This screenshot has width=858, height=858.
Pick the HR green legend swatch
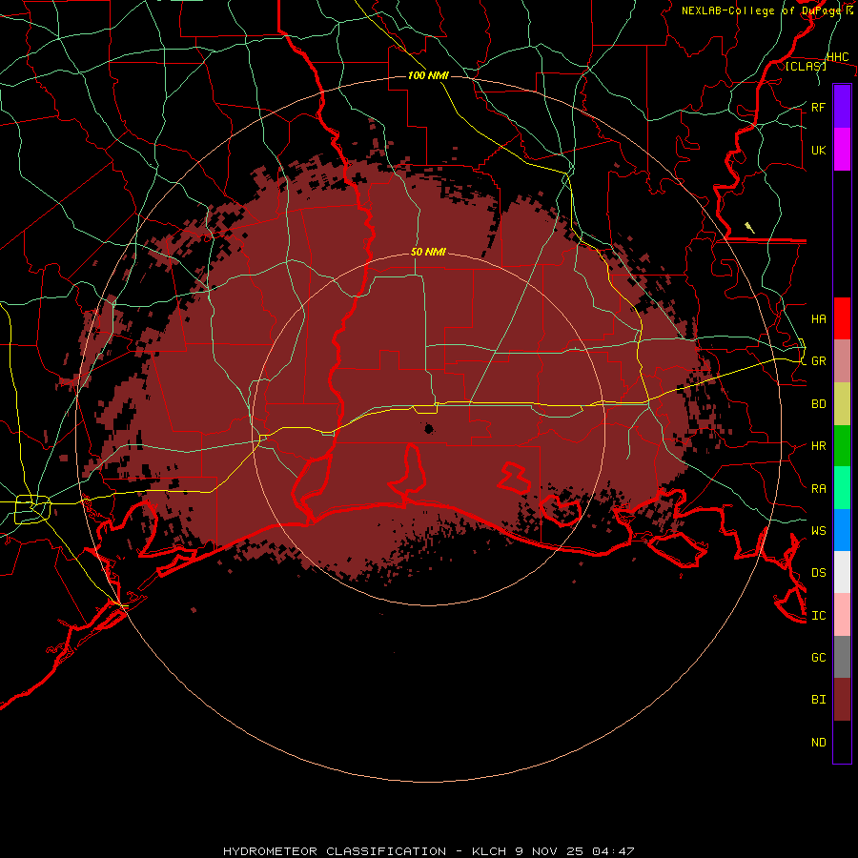click(x=842, y=445)
